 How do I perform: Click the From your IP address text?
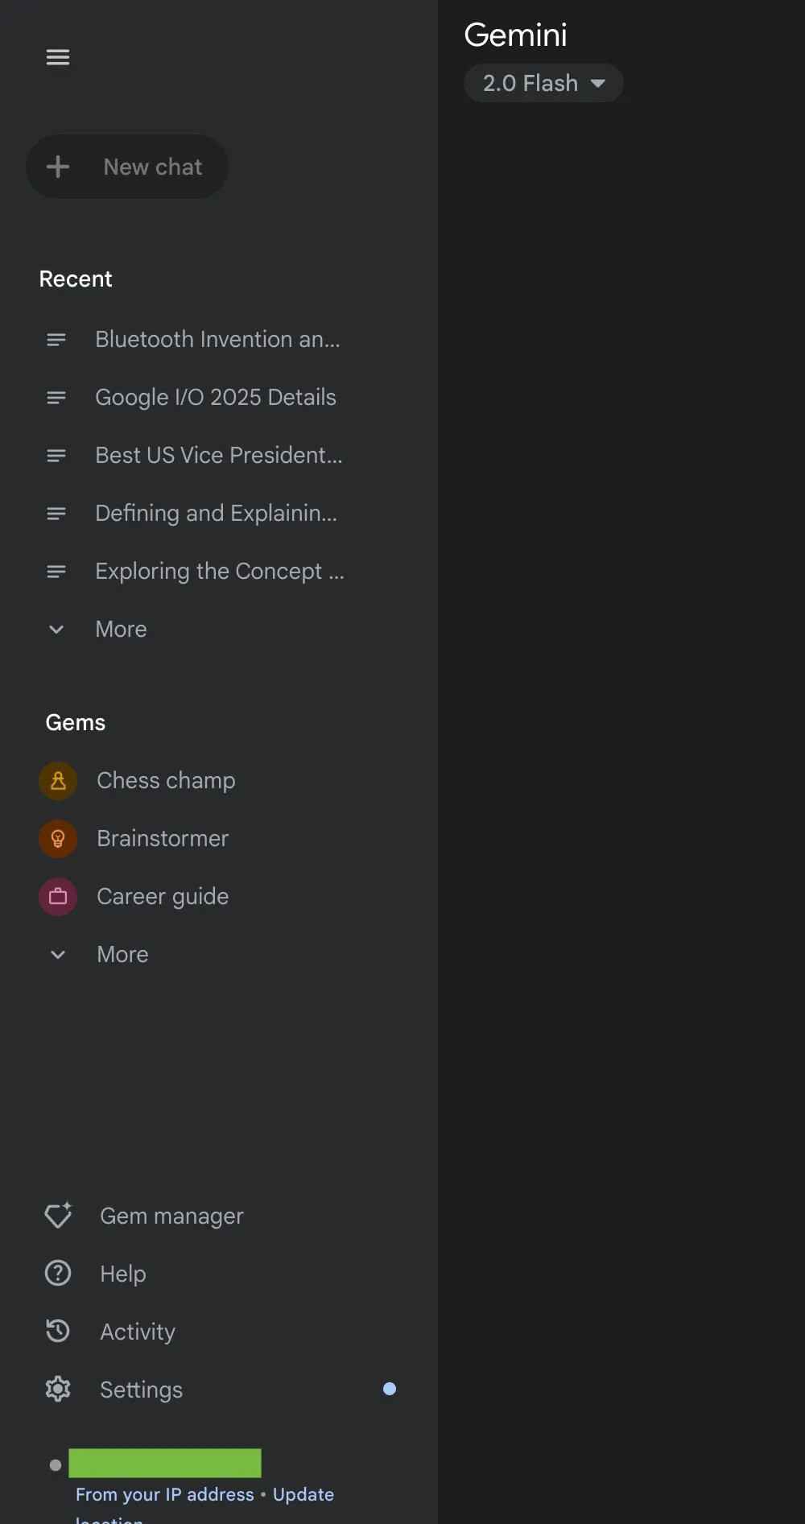pyautogui.click(x=165, y=1494)
